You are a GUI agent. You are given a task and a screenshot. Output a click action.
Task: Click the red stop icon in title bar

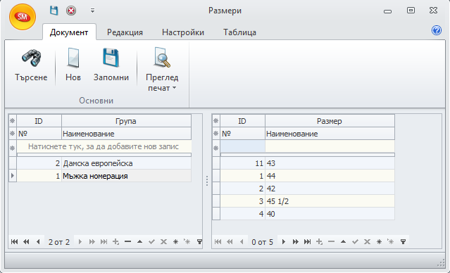[71, 11]
